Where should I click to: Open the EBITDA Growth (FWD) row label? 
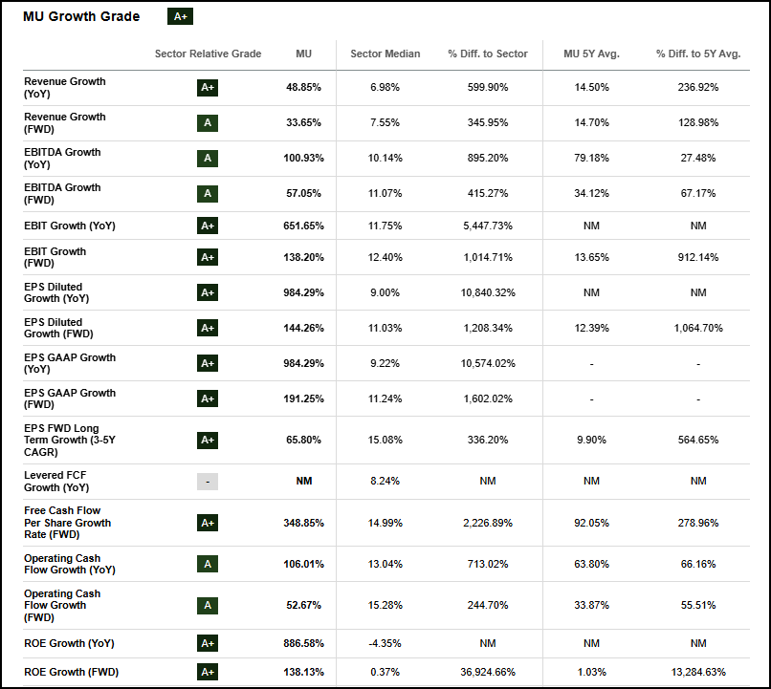point(62,194)
